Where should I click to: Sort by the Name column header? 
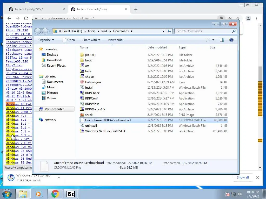pos(112,47)
